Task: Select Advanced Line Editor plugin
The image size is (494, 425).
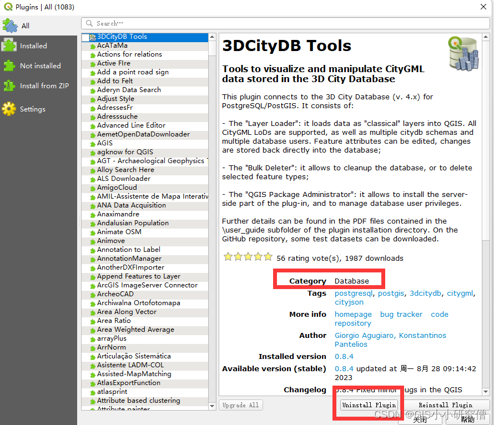Action: click(145, 125)
